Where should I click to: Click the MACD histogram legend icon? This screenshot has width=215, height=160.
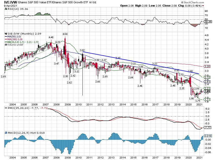[6, 133]
